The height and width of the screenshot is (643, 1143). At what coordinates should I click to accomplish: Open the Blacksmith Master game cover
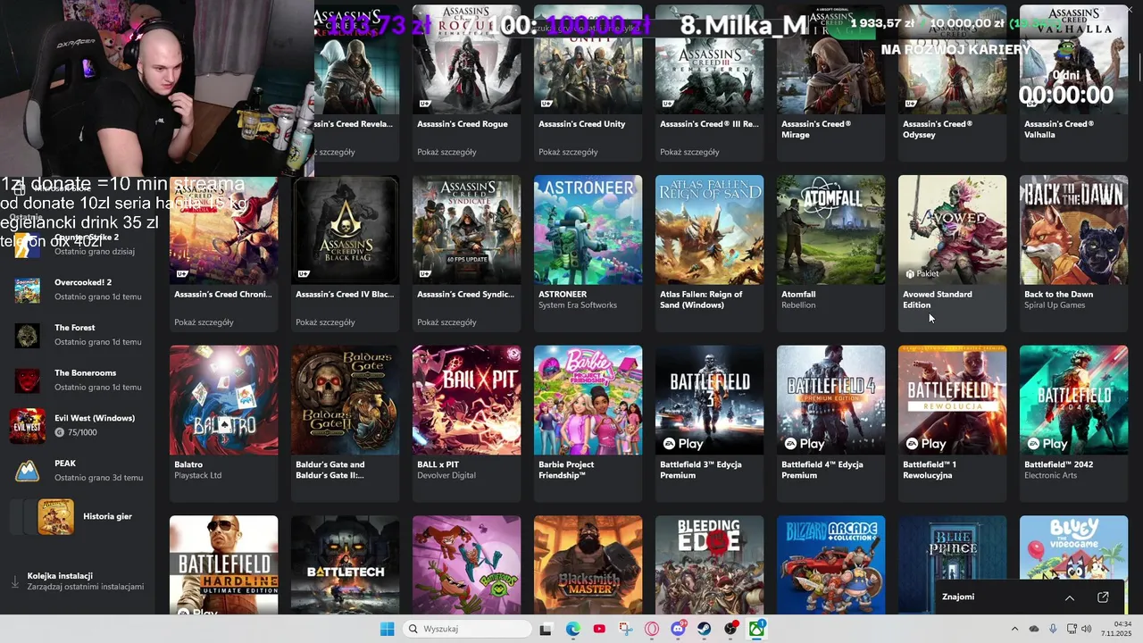click(588, 564)
